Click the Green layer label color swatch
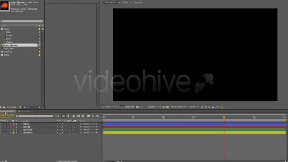Screen dimensions: 288x162 (13, 130)
